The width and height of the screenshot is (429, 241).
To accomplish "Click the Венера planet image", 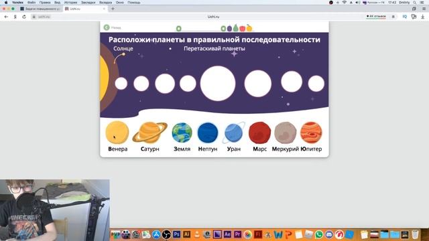I will pos(117,133).
